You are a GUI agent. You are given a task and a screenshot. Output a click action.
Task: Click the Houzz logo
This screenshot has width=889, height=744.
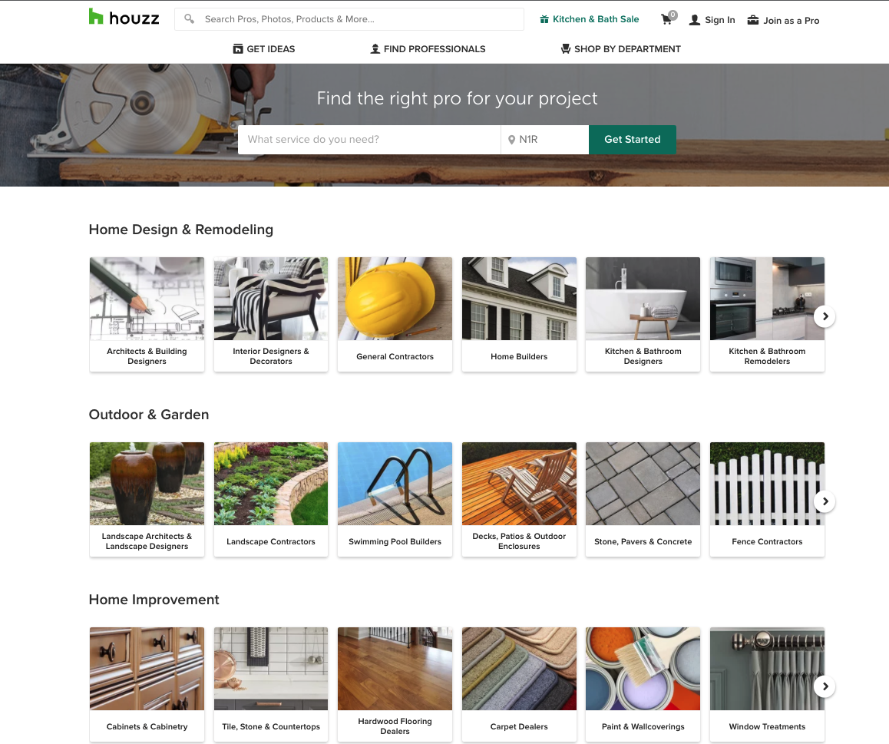(124, 18)
